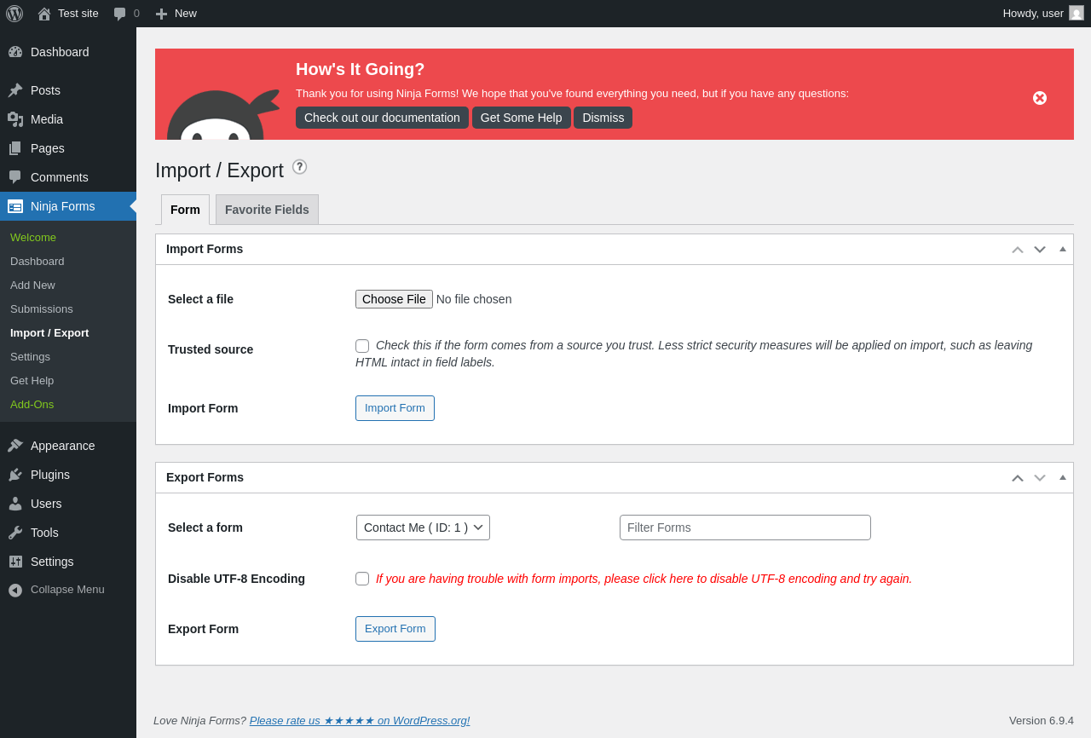Click the Get Some Help button
The image size is (1091, 738).
tap(522, 118)
